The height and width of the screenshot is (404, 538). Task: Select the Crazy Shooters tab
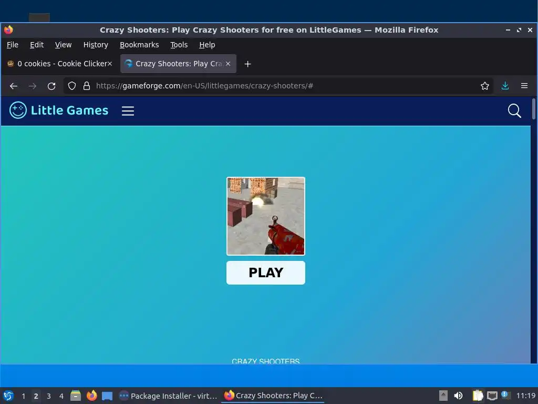click(x=178, y=64)
